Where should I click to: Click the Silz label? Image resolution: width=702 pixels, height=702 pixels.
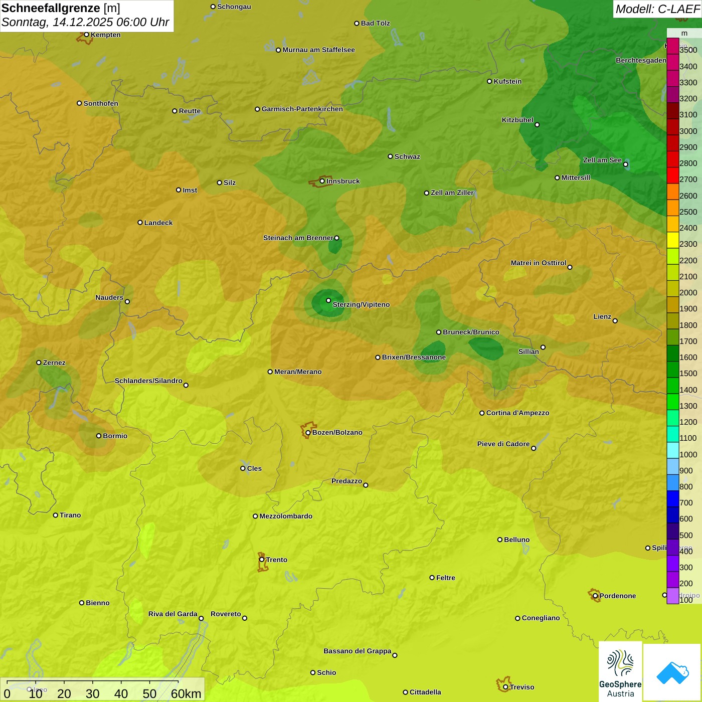230,183
